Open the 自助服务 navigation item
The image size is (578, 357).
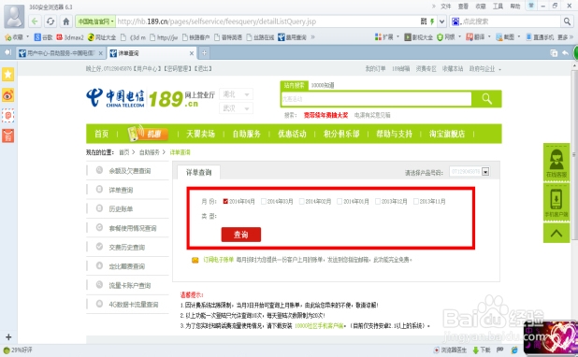click(246, 134)
